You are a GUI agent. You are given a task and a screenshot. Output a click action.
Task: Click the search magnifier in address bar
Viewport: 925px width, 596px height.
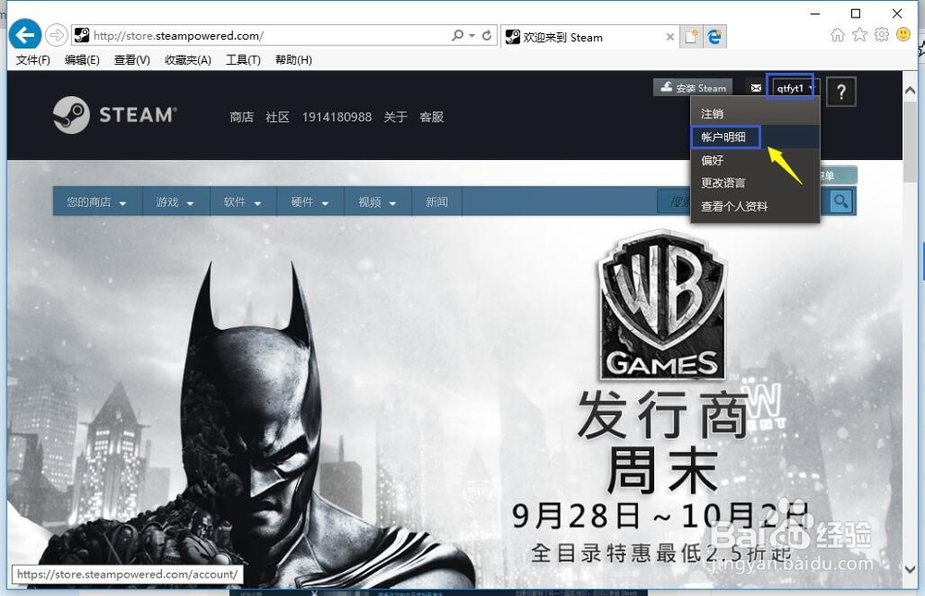[x=457, y=35]
